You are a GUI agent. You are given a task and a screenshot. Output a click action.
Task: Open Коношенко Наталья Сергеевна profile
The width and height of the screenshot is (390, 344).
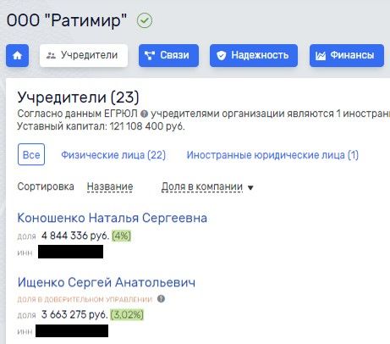tap(113, 218)
